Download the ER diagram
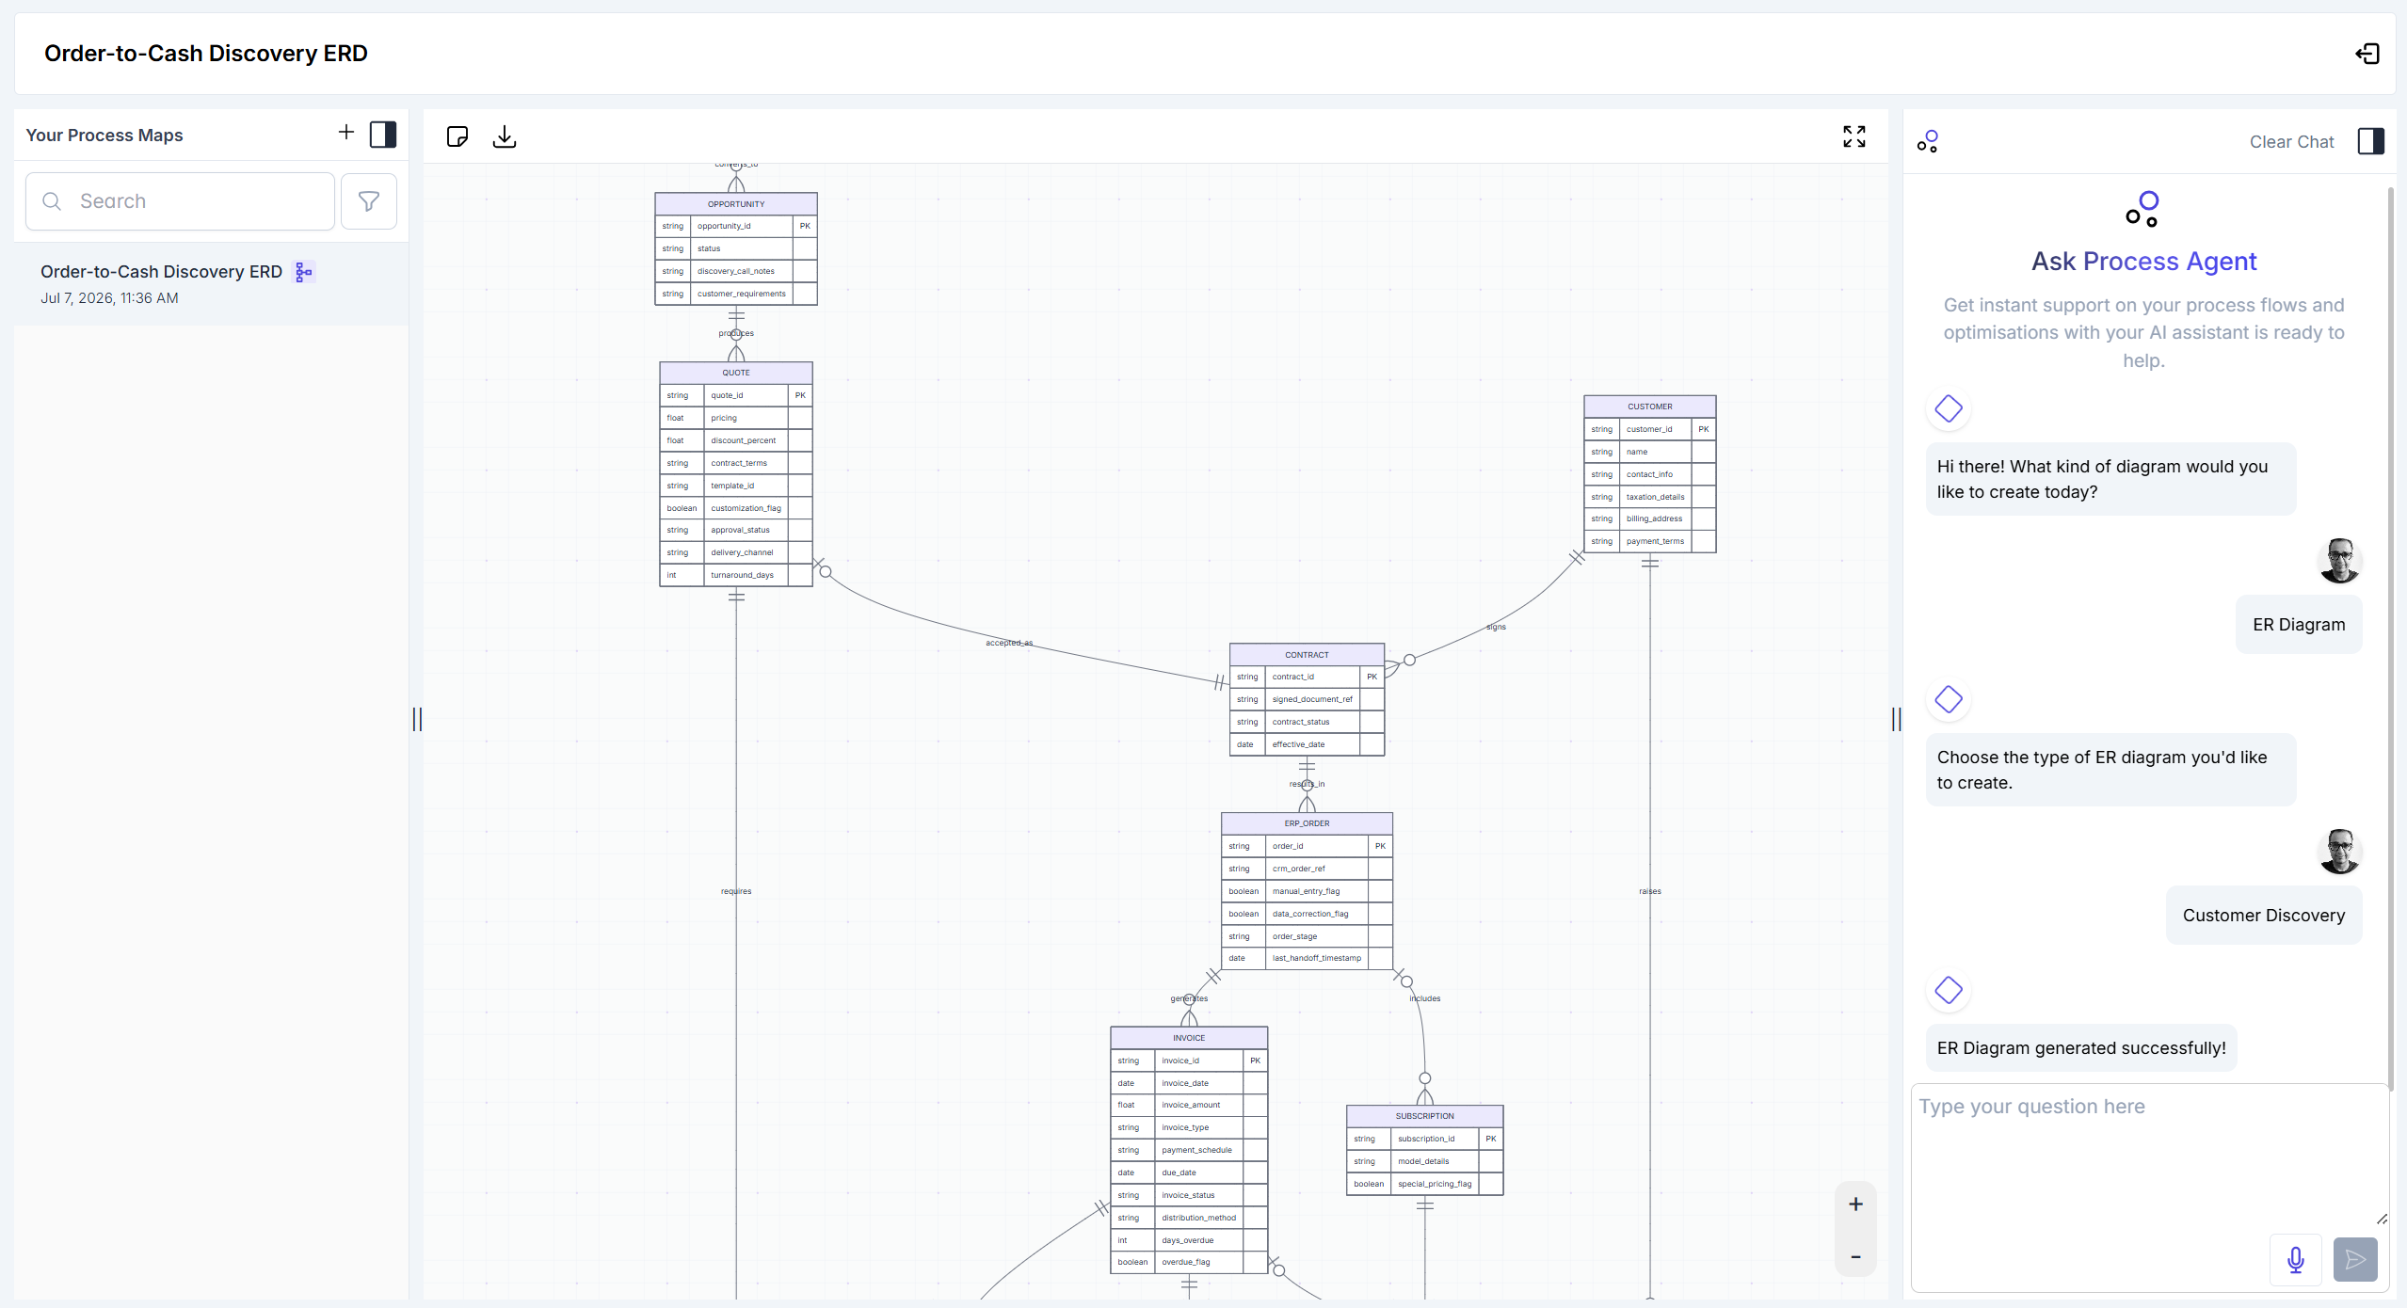This screenshot has height=1308, width=2407. pos(505,137)
